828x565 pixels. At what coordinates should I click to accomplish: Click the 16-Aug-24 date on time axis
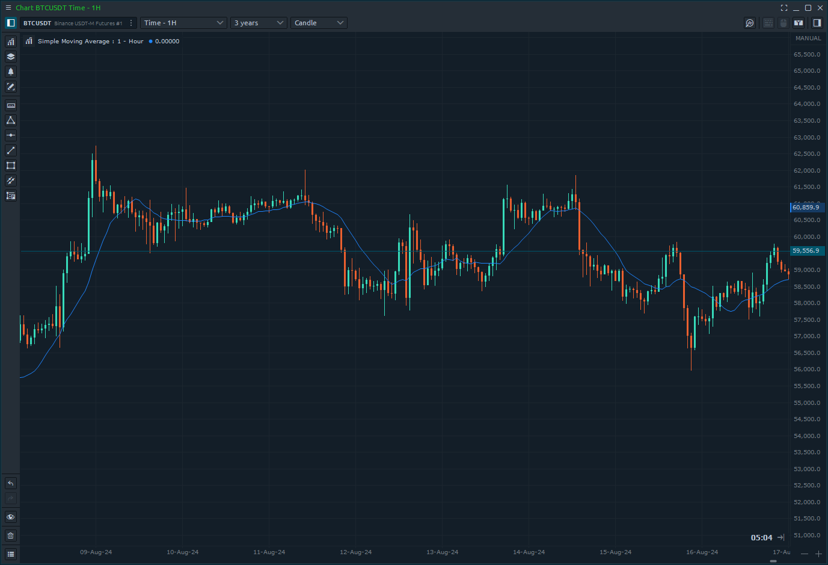coord(702,552)
